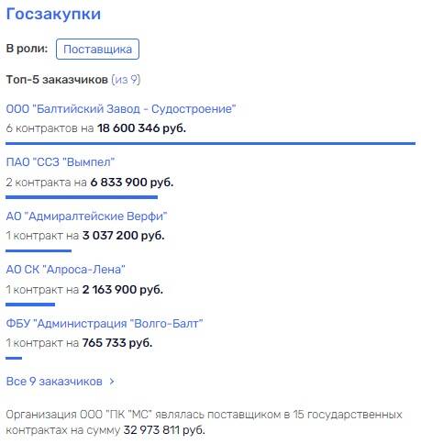Open ПАО "ССЗ "Вымпел" customer link
The width and height of the screenshot is (421, 444).
coord(61,162)
